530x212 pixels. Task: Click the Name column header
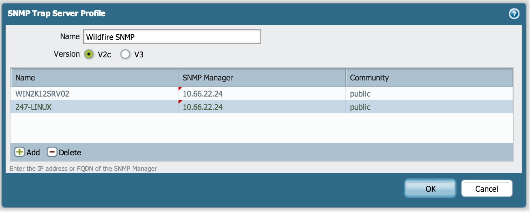25,77
